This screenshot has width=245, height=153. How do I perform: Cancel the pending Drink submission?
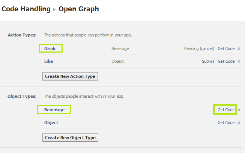point(207,48)
